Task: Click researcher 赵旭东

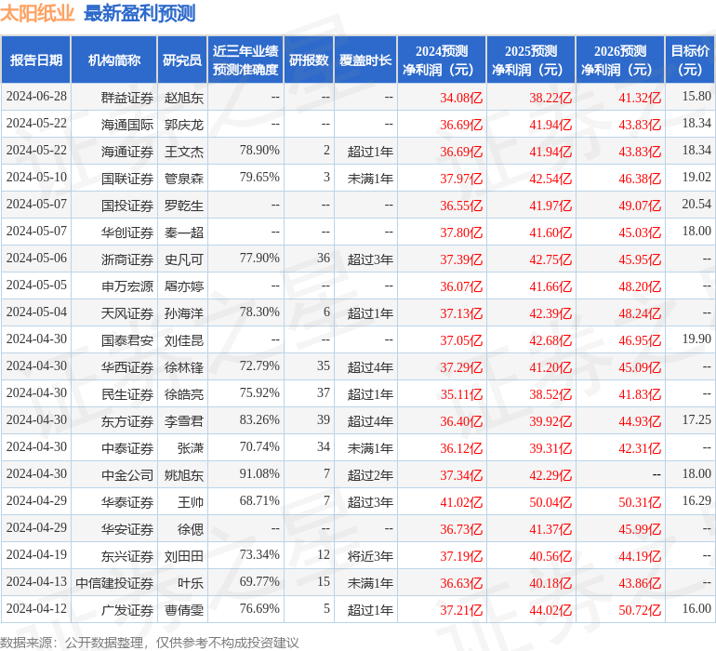Action: click(184, 98)
